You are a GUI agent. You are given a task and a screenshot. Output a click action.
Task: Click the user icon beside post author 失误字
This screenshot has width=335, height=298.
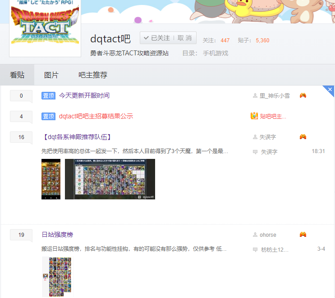pos(255,137)
